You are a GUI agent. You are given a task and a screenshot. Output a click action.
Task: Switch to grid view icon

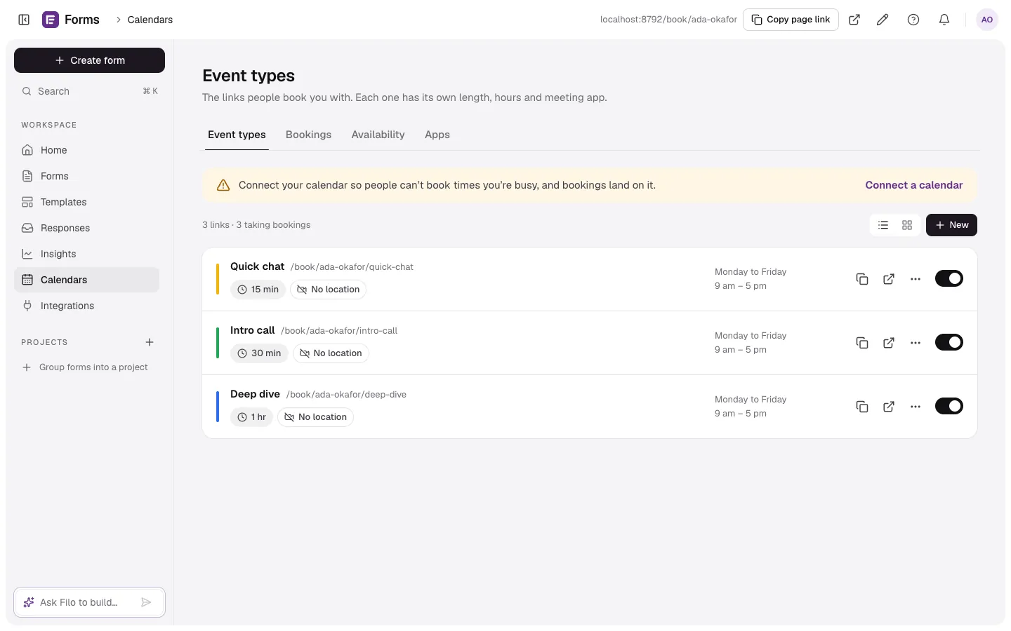[907, 225]
